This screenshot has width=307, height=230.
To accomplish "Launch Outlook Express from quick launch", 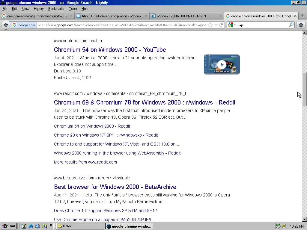I will (37, 226).
